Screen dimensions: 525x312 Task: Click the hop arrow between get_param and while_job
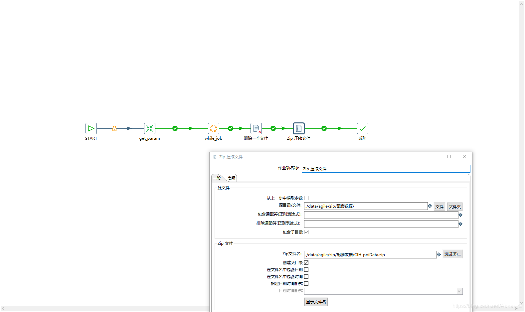191,128
